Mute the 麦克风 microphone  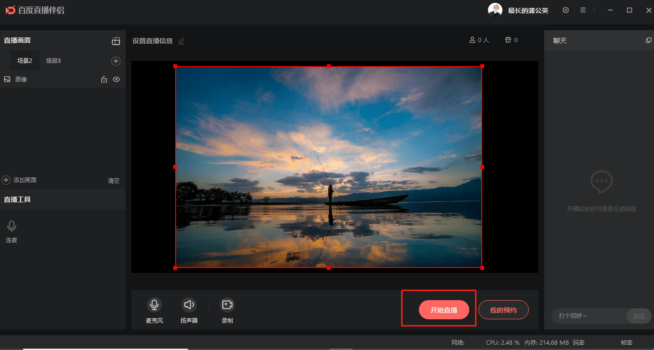[154, 304]
